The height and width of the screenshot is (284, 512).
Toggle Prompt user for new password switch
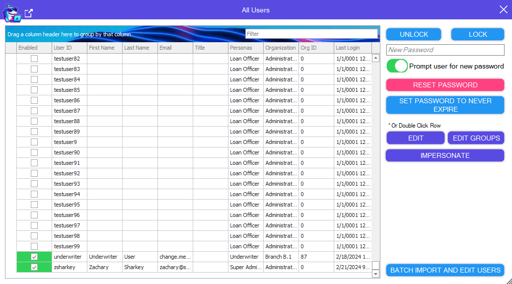(397, 66)
